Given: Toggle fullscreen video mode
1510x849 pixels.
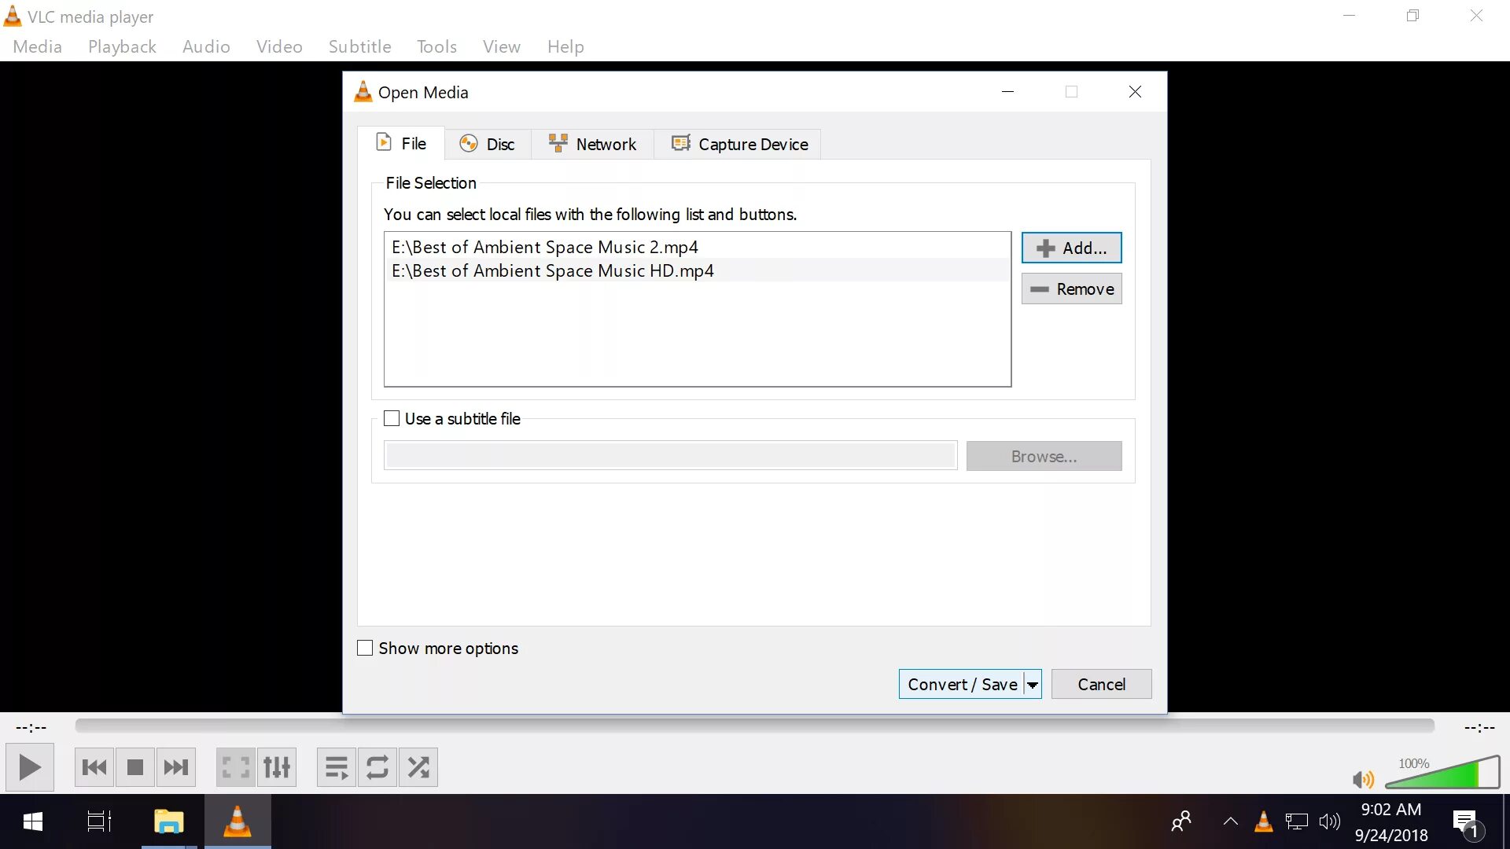Looking at the screenshot, I should click(235, 767).
